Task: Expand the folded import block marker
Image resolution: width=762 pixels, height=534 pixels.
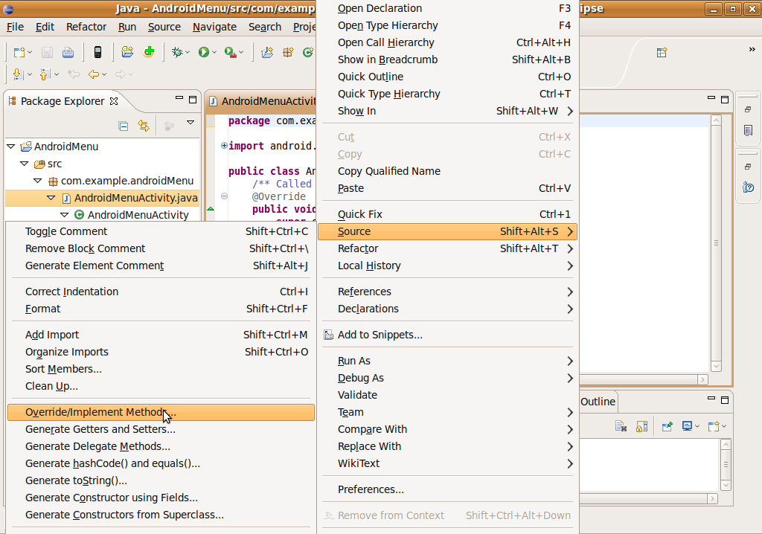Action: click(224, 145)
